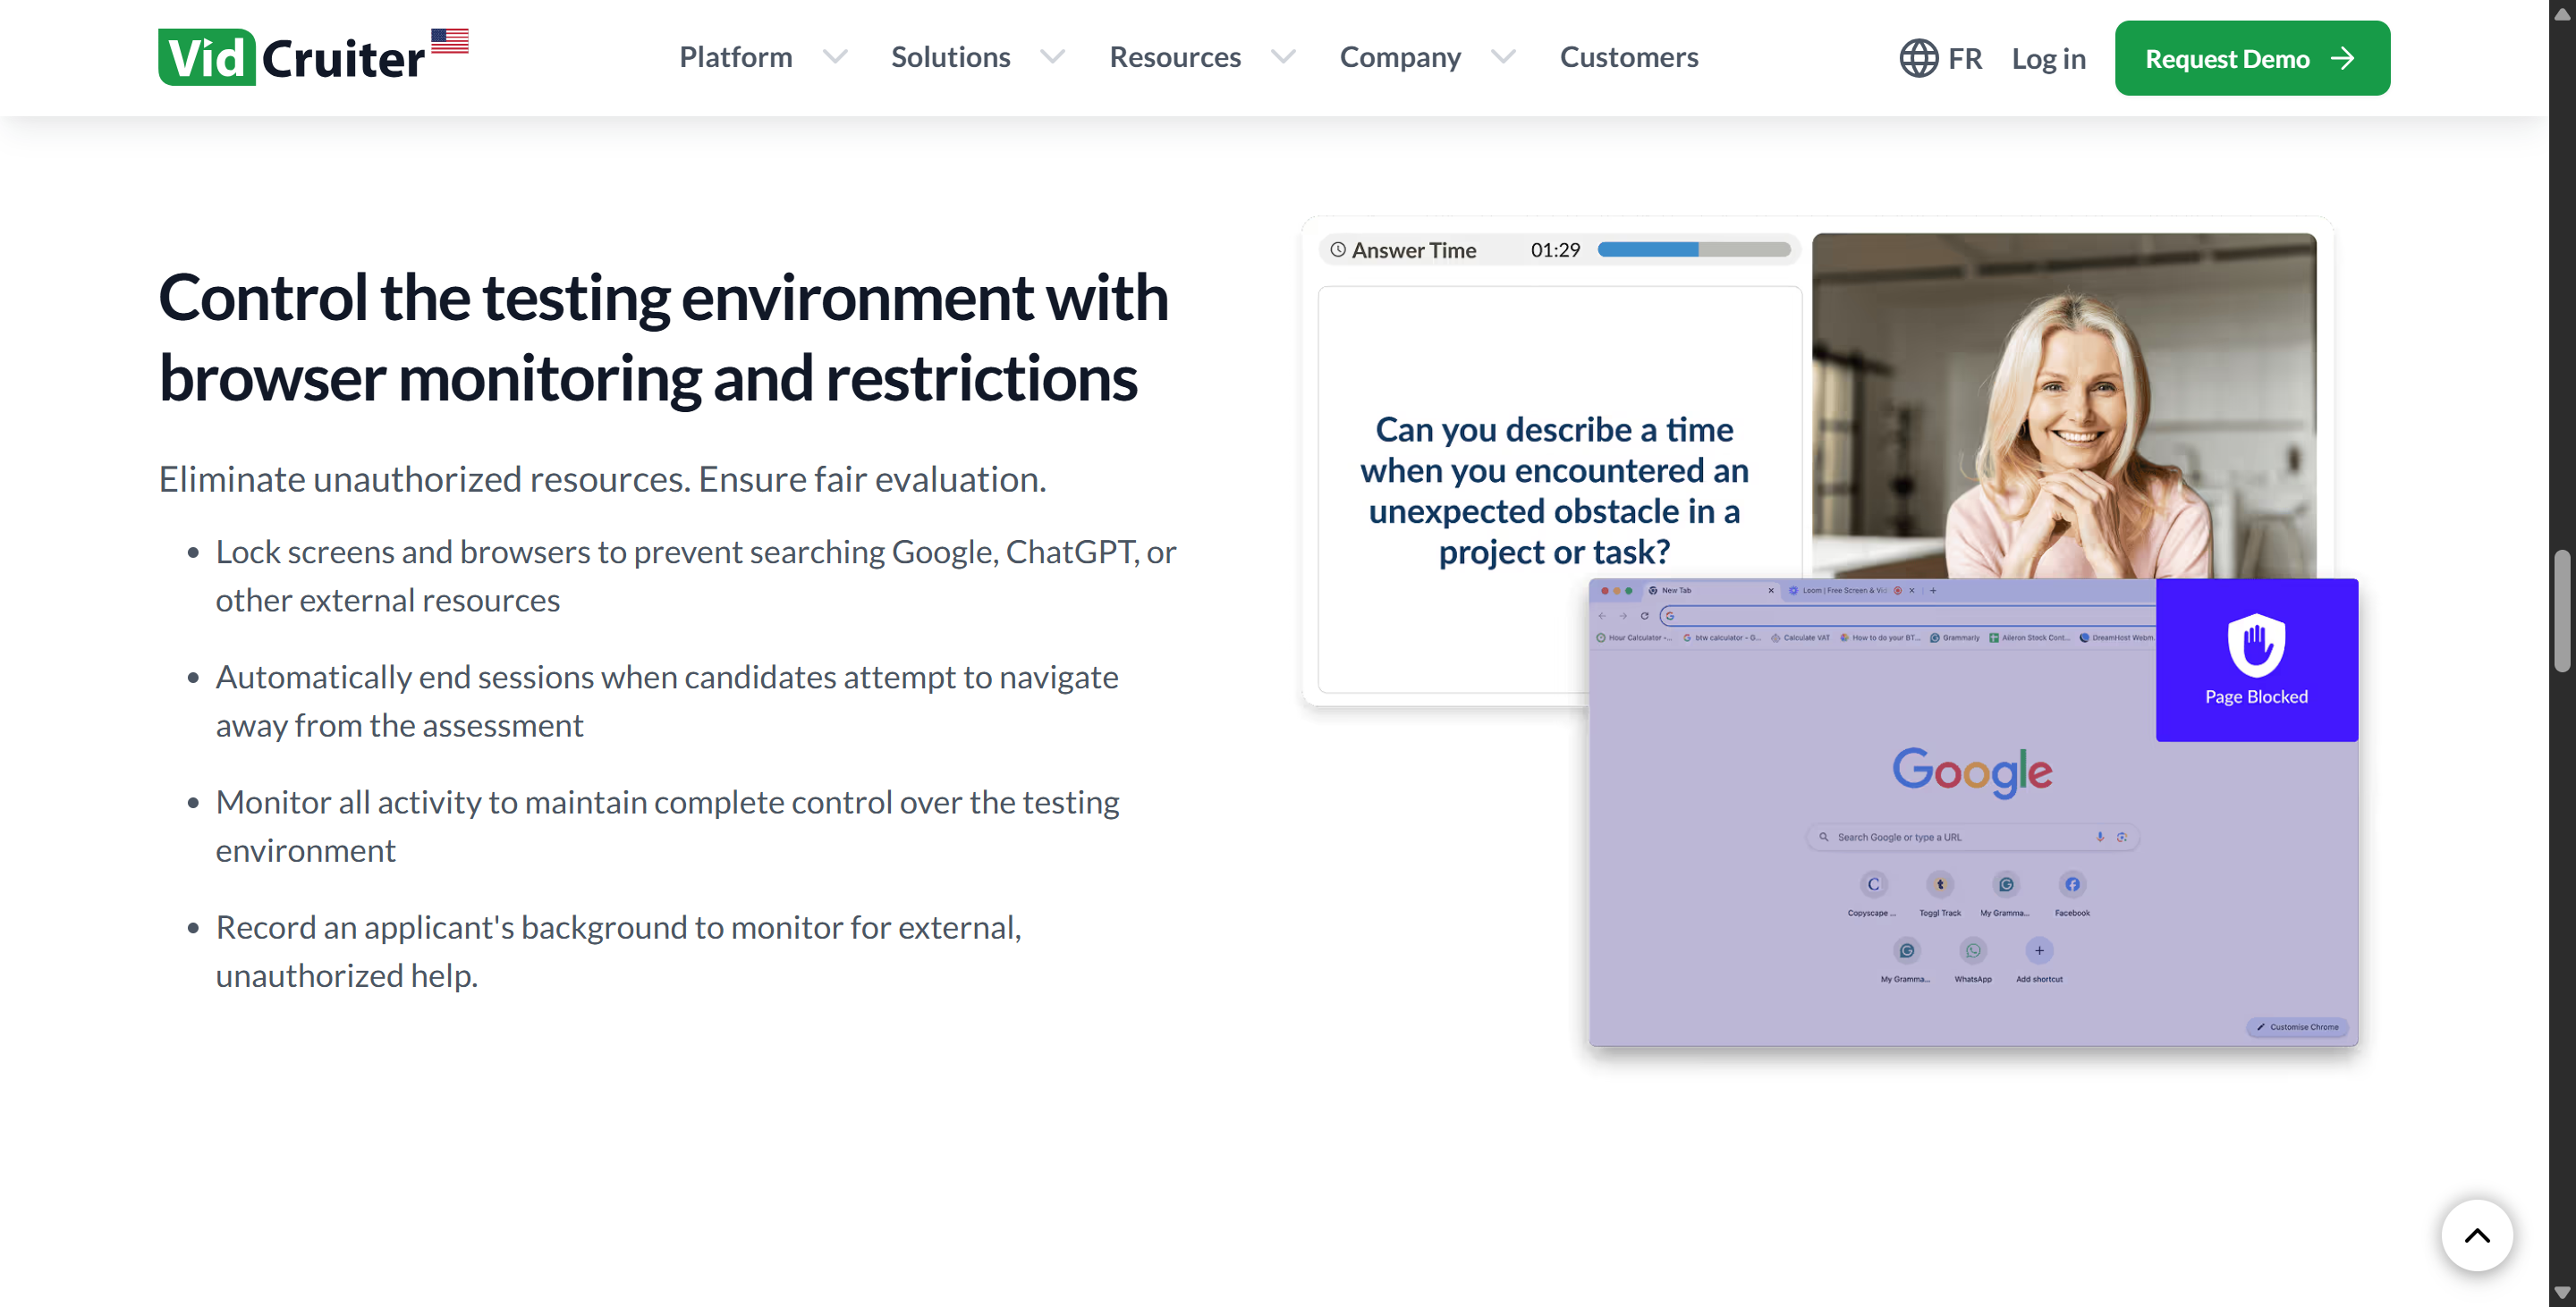Expand the Platform dropdown chevron
2576x1307 pixels.
tap(835, 58)
